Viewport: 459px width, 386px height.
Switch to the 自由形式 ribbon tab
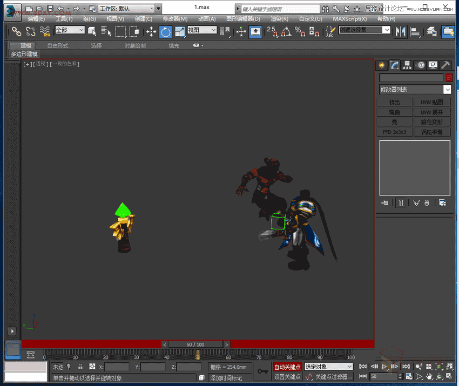(57, 46)
